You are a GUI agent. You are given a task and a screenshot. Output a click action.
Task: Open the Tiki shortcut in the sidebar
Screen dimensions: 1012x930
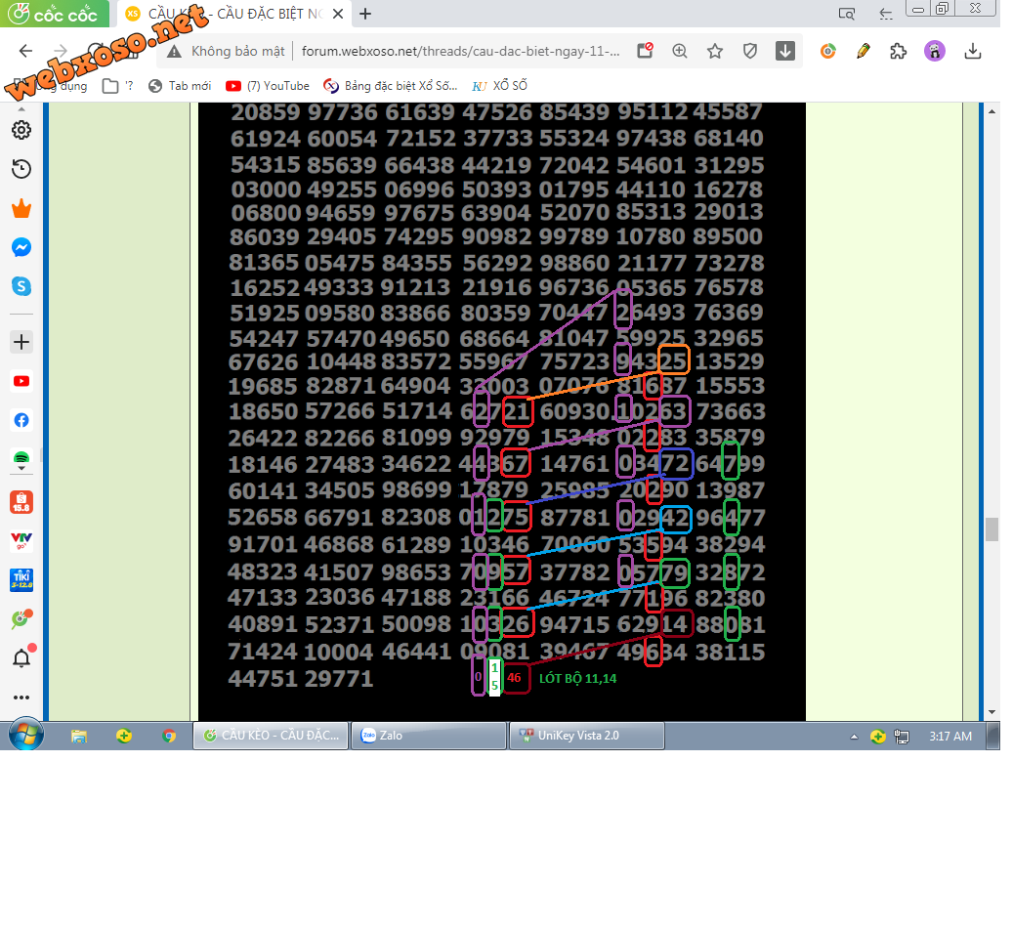[x=21, y=579]
